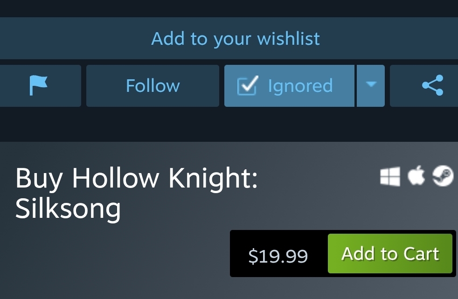Toggle the Ignored button off
Image resolution: width=458 pixels, height=299 pixels.
pos(289,86)
